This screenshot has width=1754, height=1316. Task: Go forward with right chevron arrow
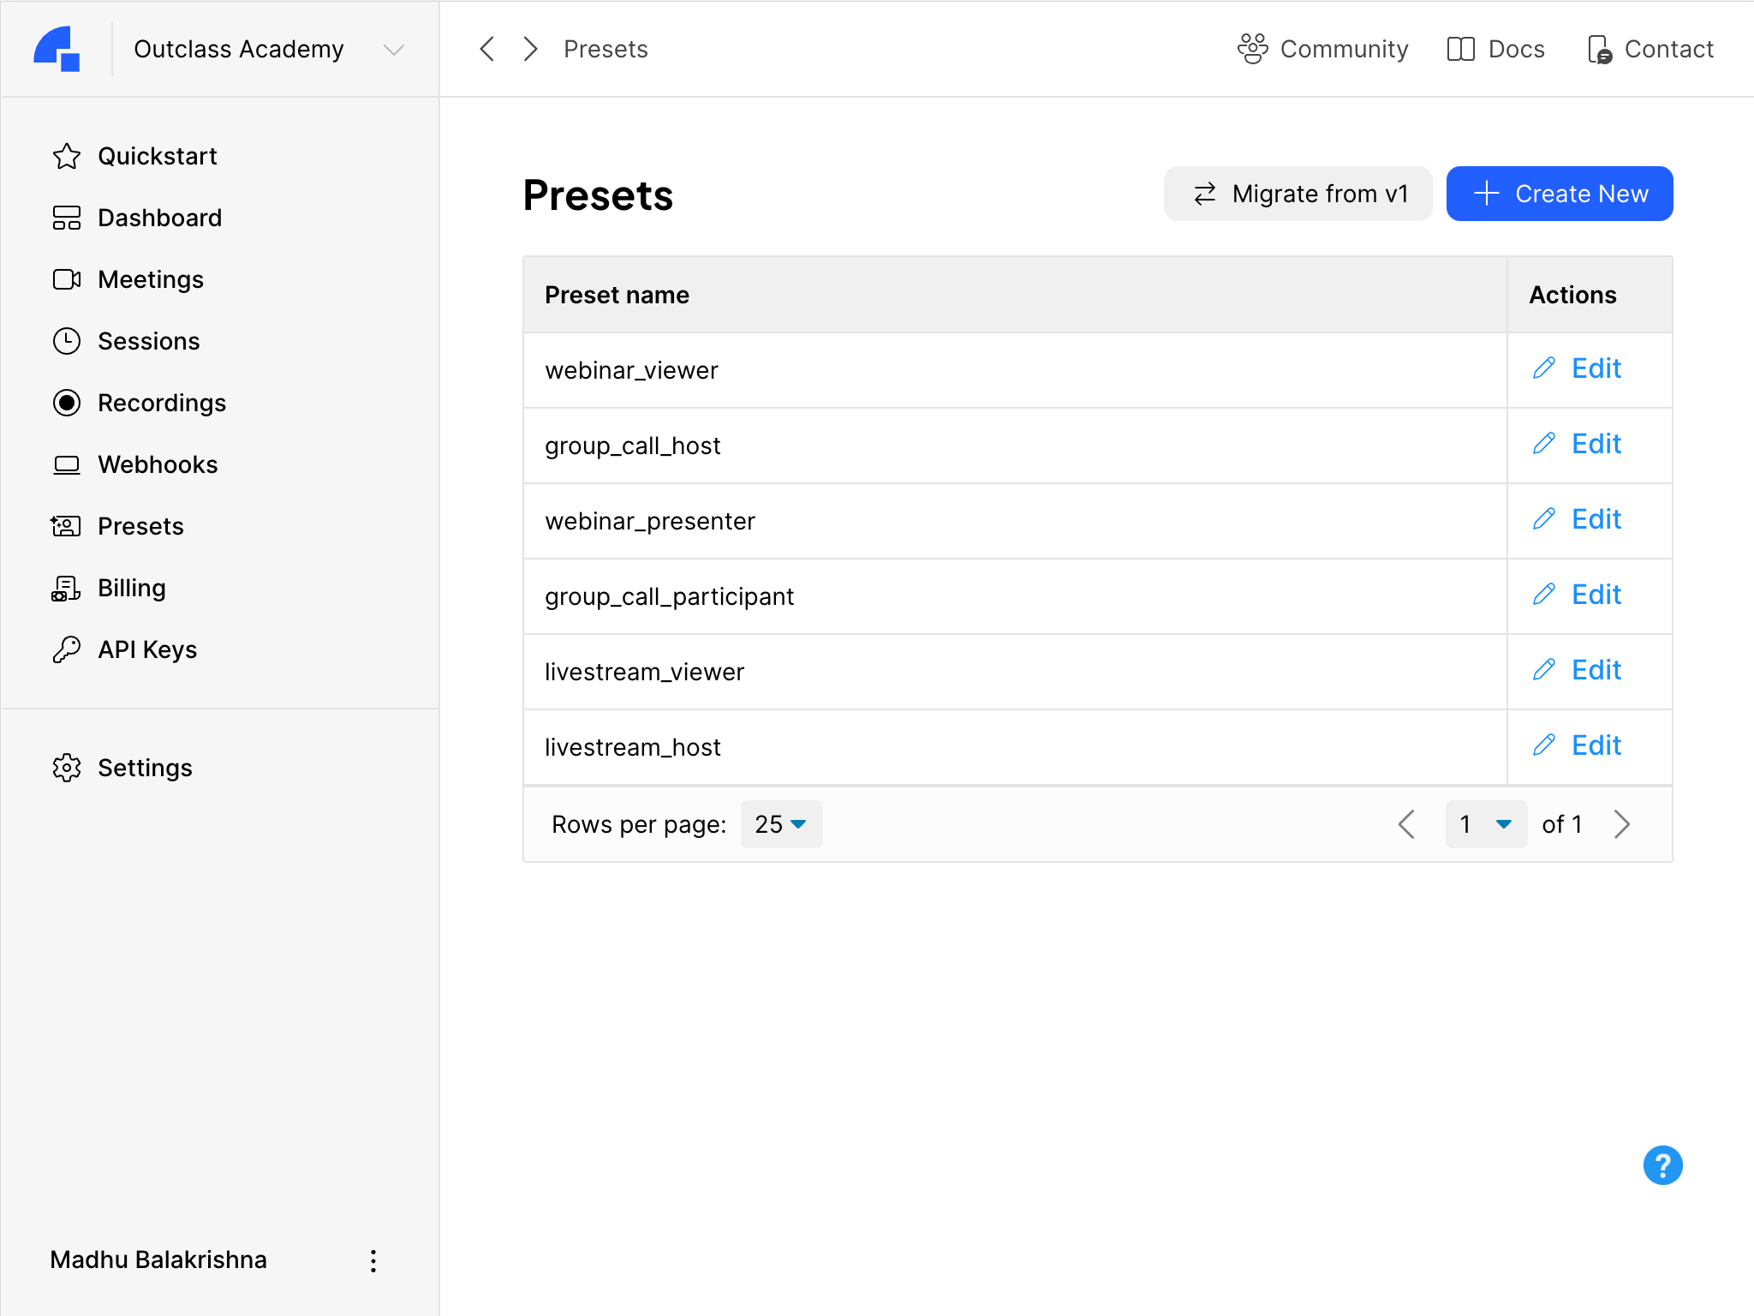(530, 49)
